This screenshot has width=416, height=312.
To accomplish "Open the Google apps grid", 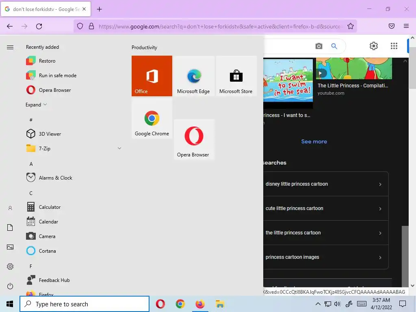I will click(x=394, y=46).
